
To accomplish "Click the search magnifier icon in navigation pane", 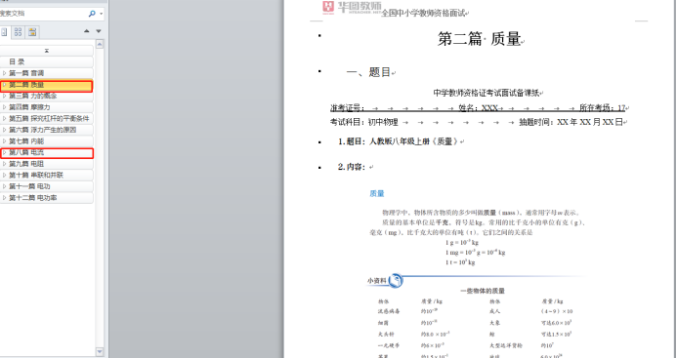I will click(x=92, y=14).
